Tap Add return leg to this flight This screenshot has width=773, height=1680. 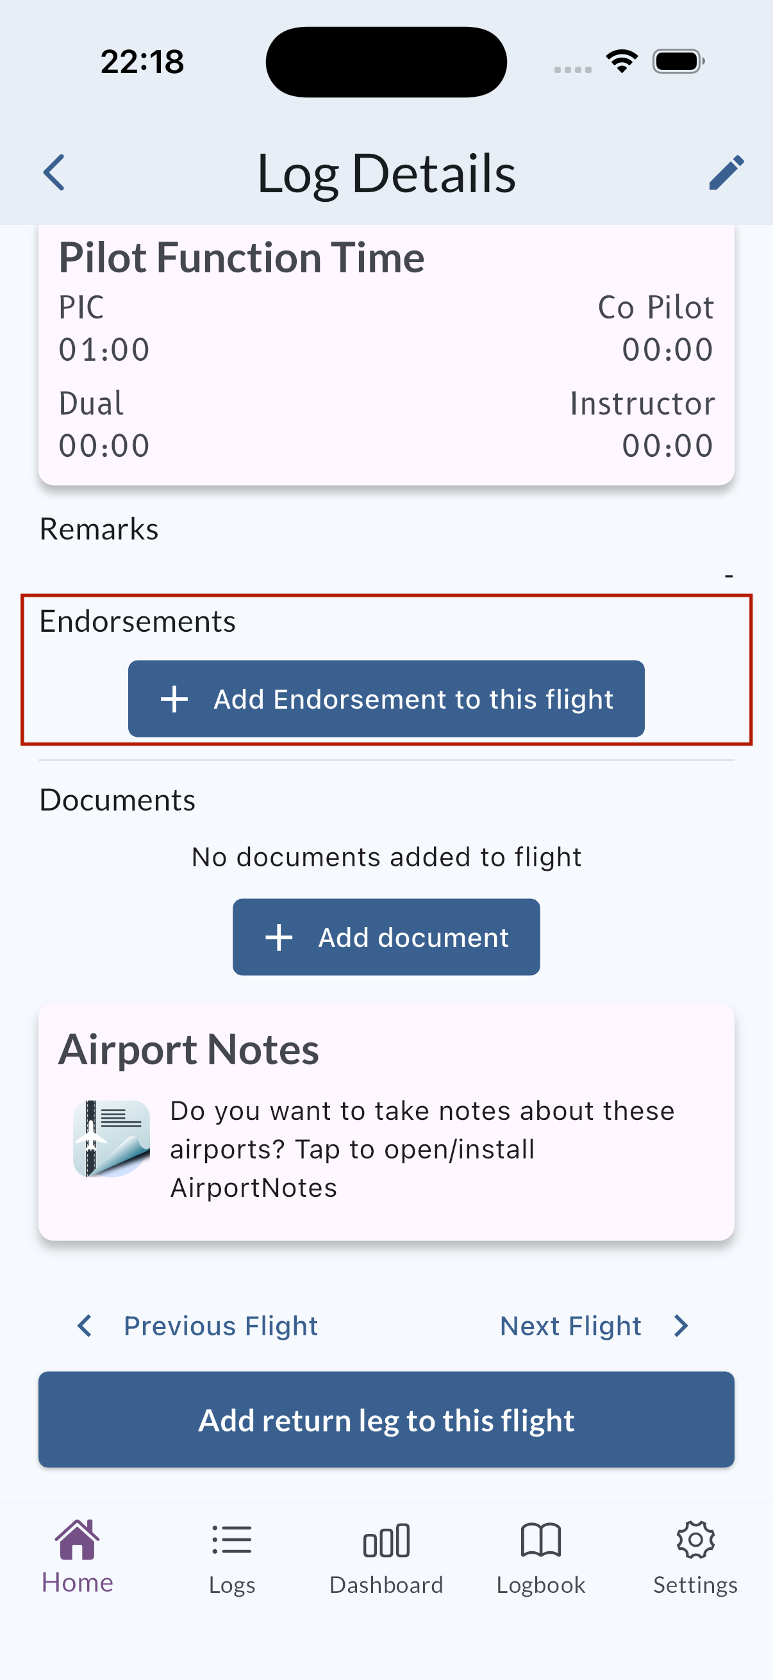386,1420
